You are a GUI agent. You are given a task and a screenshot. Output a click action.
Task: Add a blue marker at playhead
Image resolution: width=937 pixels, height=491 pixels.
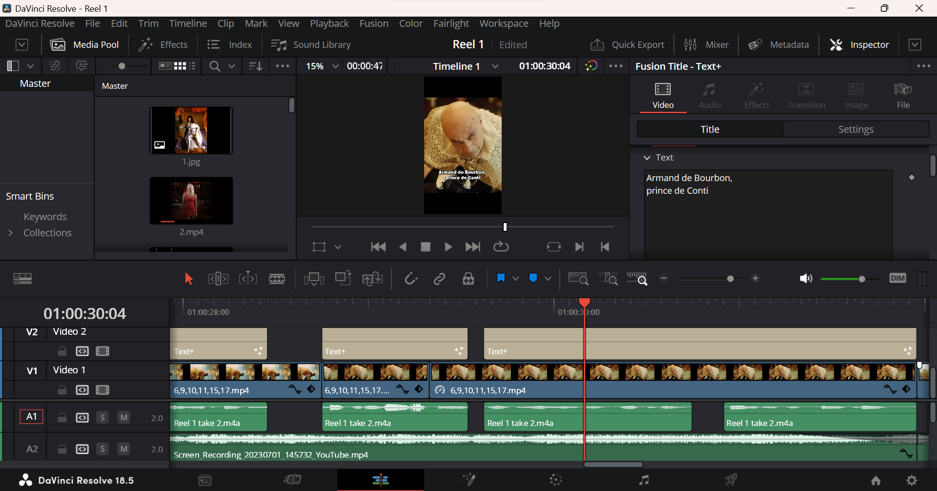tap(533, 278)
